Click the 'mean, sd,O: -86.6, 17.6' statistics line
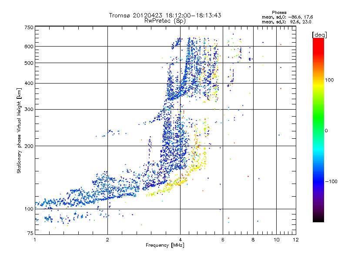This screenshot has height=261, width=348. 288,17
